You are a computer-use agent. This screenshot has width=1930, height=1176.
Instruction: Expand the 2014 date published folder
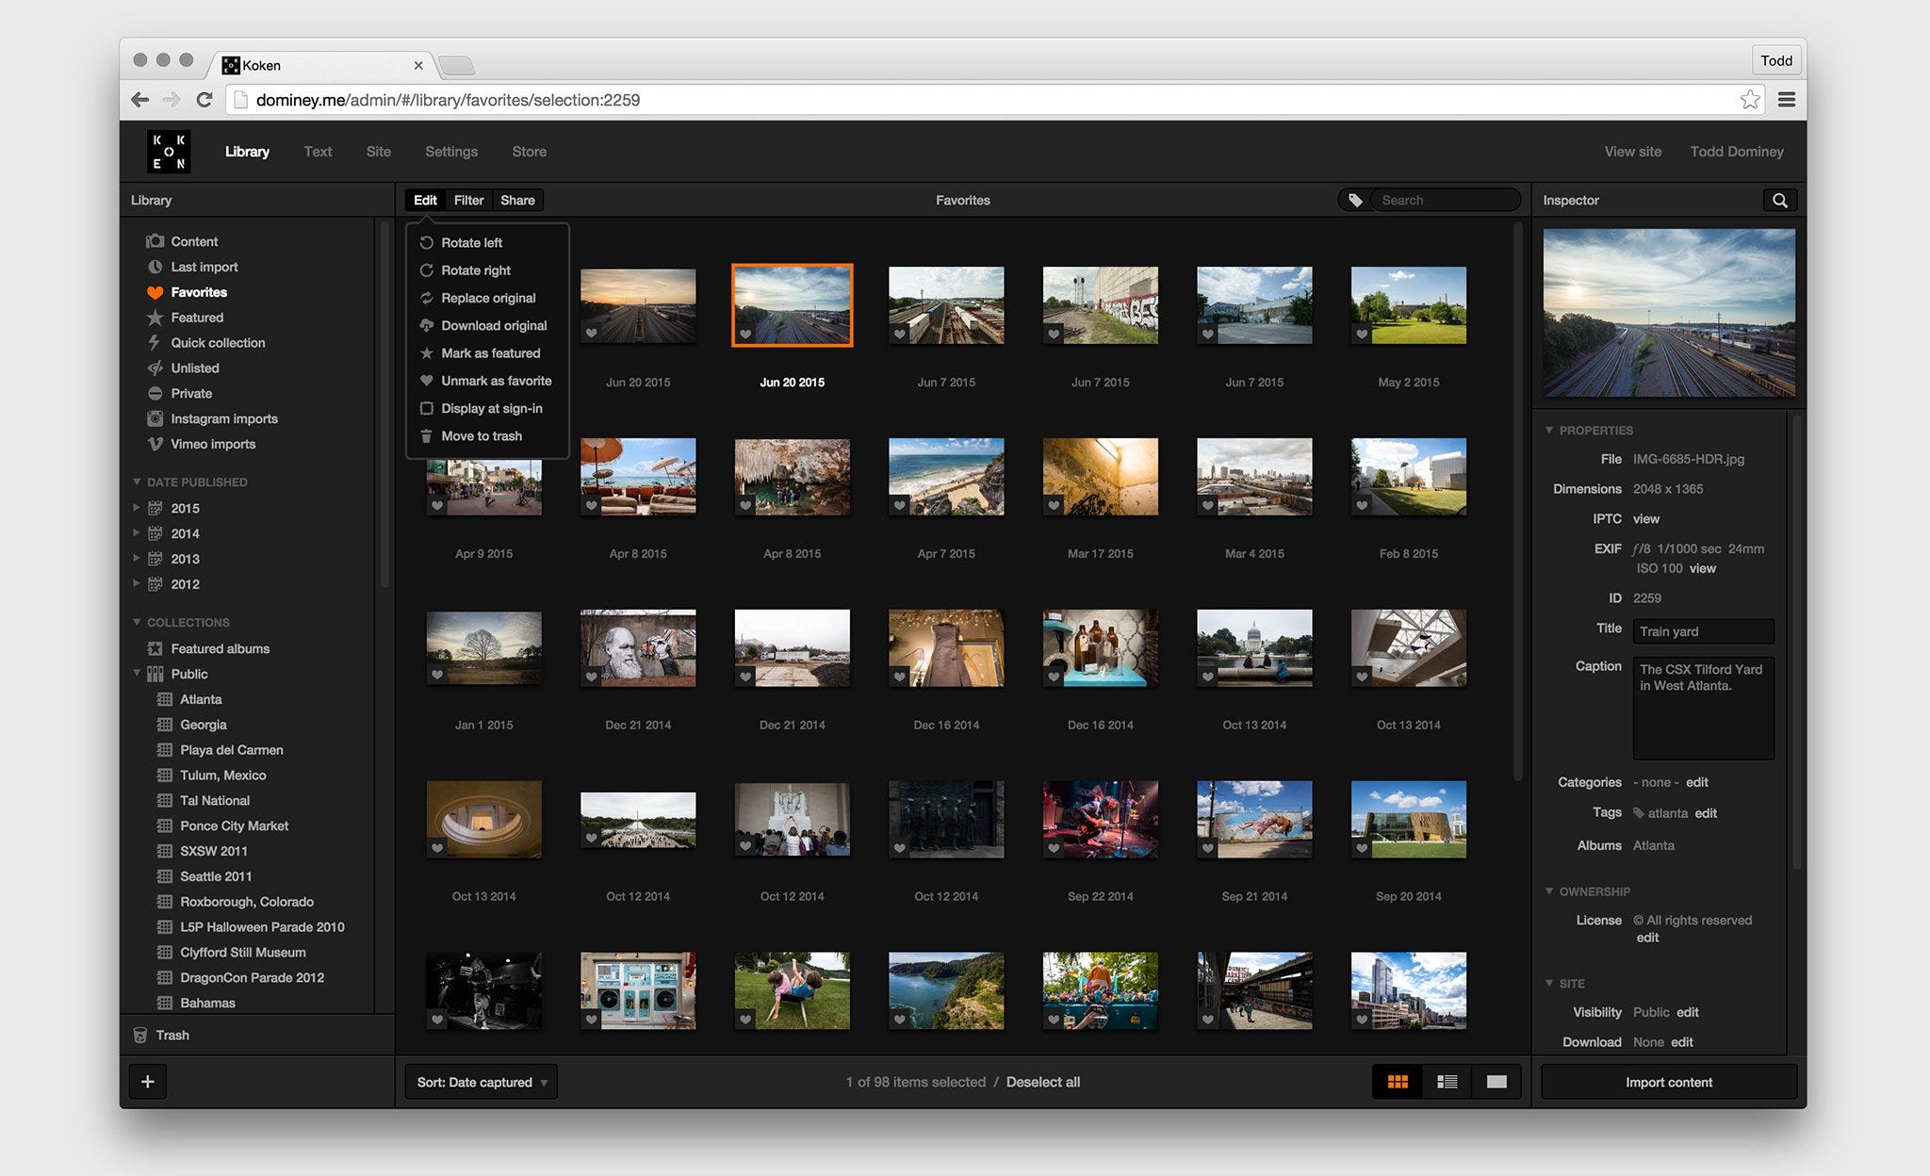tap(137, 533)
